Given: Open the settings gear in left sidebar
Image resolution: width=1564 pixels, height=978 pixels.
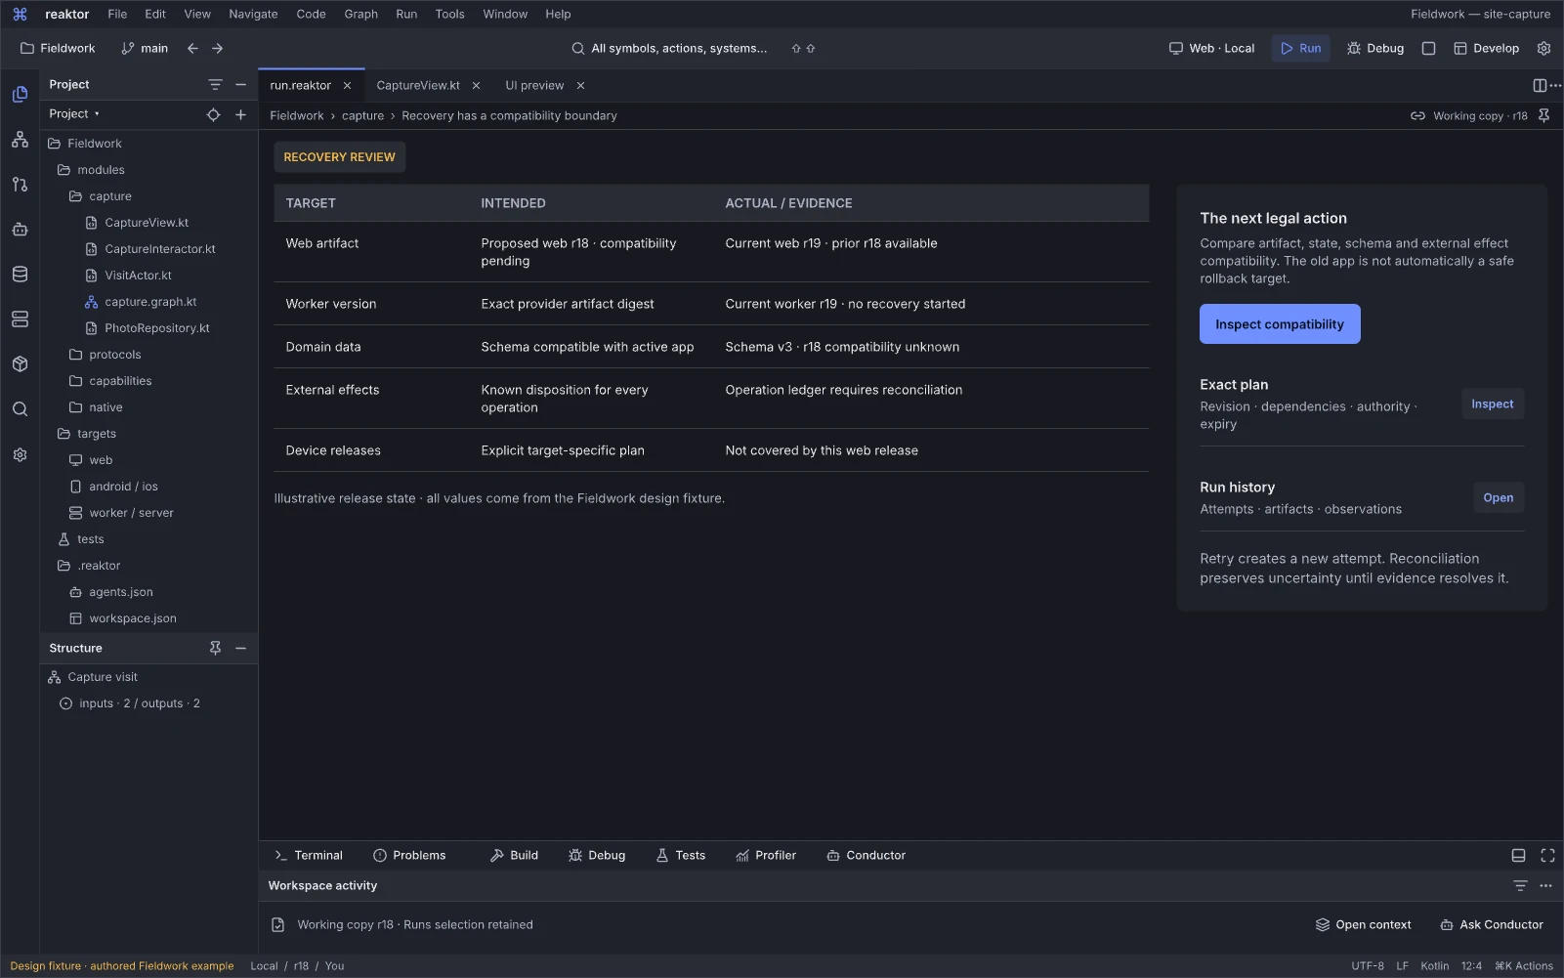Looking at the screenshot, I should click(x=20, y=455).
